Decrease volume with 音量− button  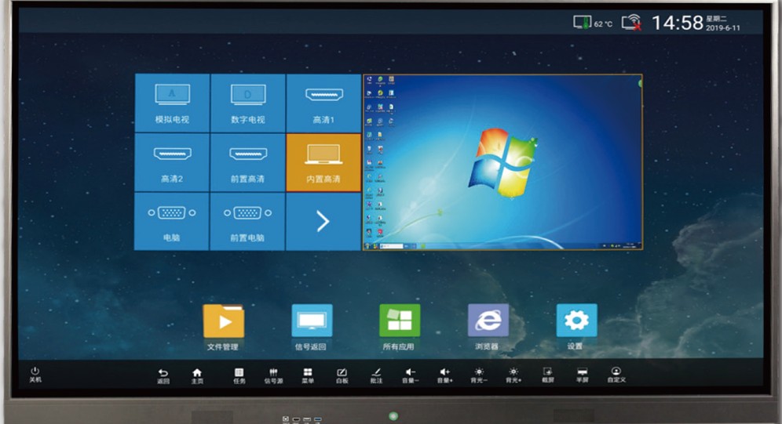coord(410,375)
